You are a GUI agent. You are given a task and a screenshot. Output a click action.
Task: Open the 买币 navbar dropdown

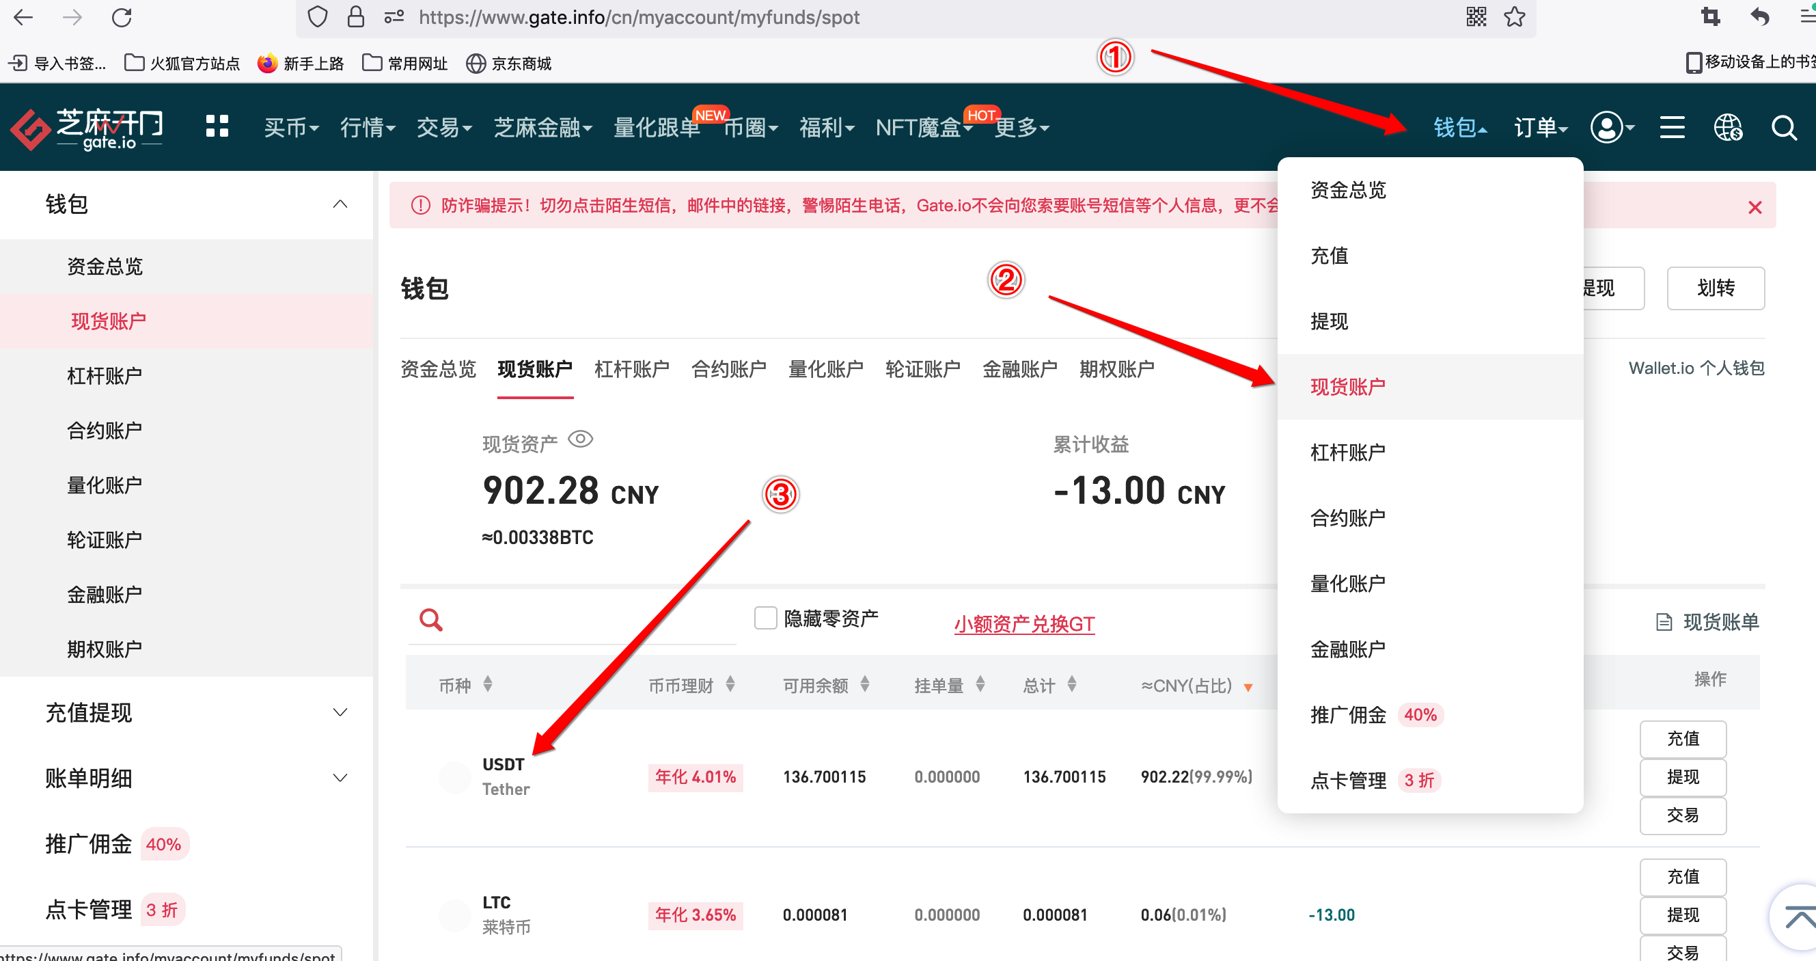point(291,128)
